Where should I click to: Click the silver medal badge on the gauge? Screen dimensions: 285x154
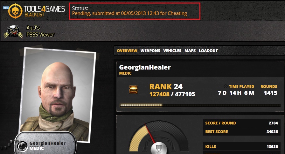point(159,148)
